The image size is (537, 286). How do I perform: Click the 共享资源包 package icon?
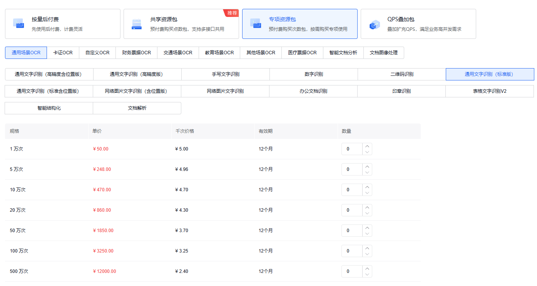(137, 24)
